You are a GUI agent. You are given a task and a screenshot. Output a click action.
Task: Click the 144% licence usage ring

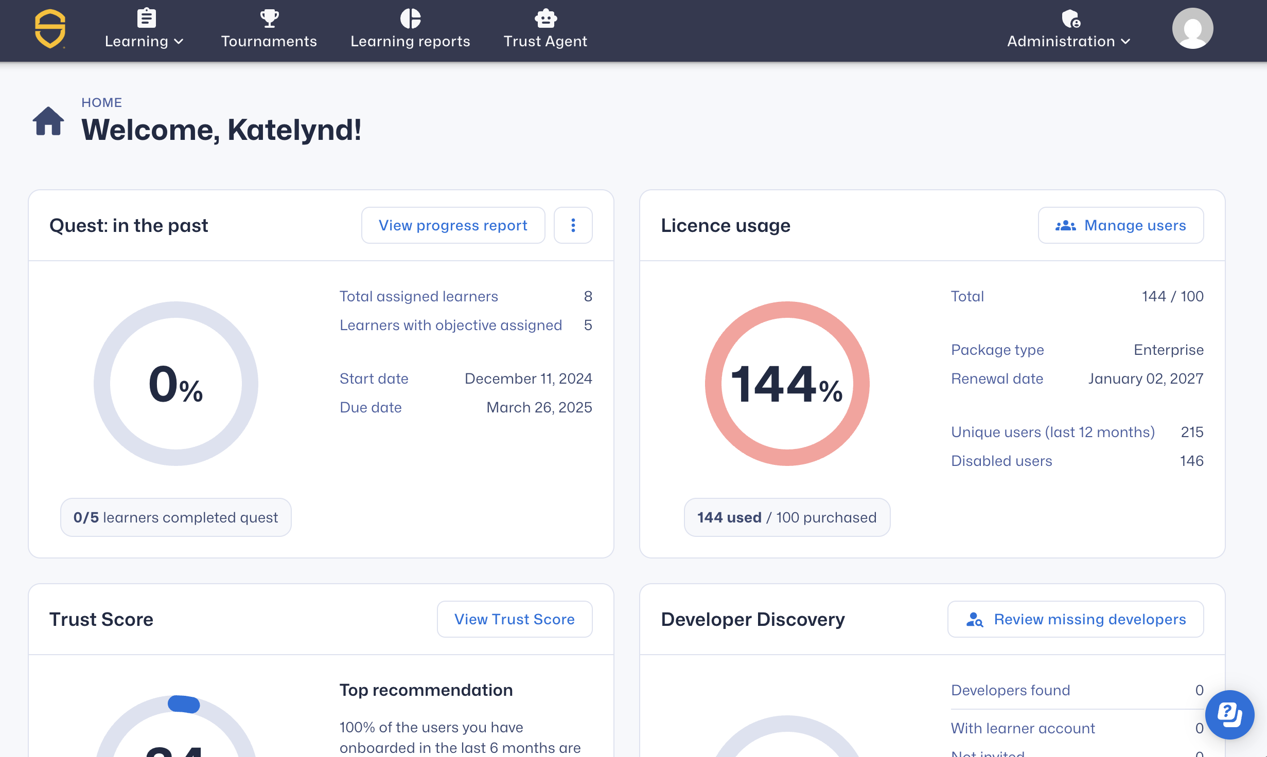coord(787,384)
